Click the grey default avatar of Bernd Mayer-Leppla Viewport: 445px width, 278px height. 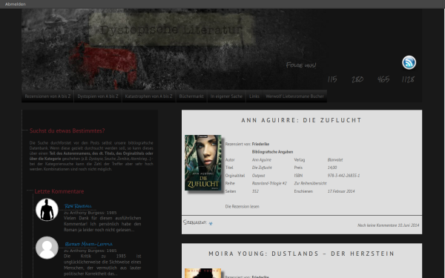click(47, 248)
